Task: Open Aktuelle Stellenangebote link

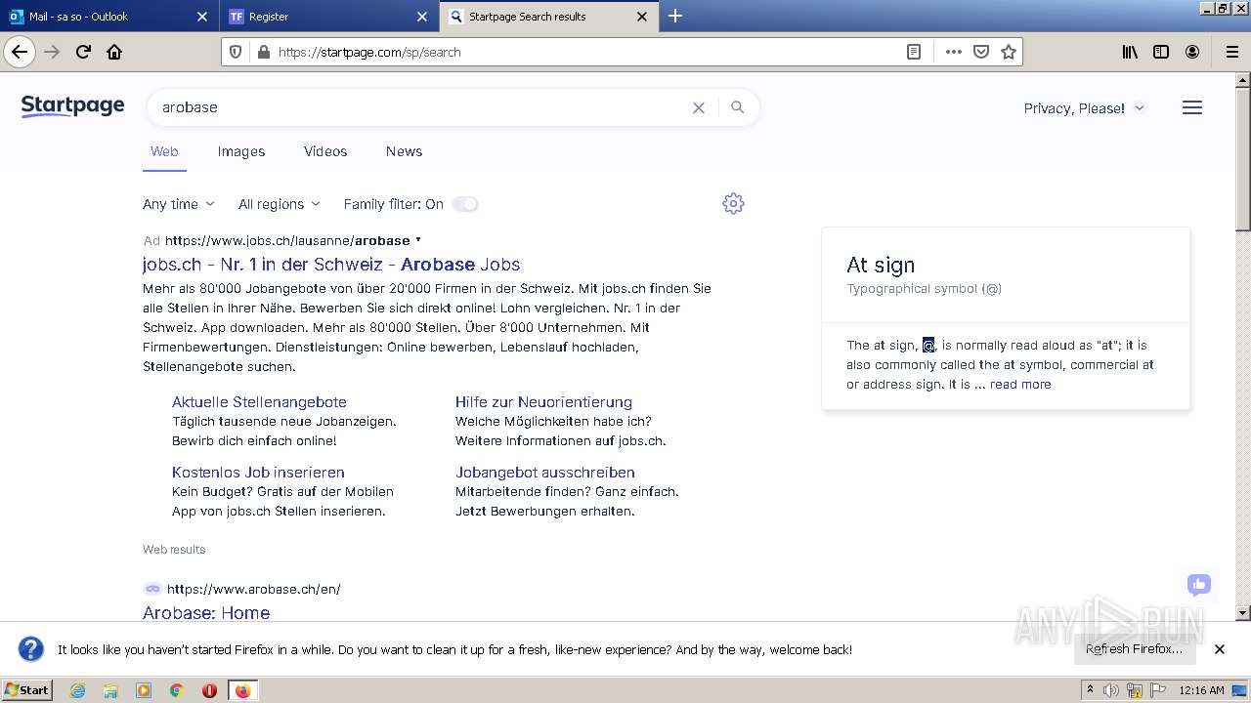Action: point(259,402)
